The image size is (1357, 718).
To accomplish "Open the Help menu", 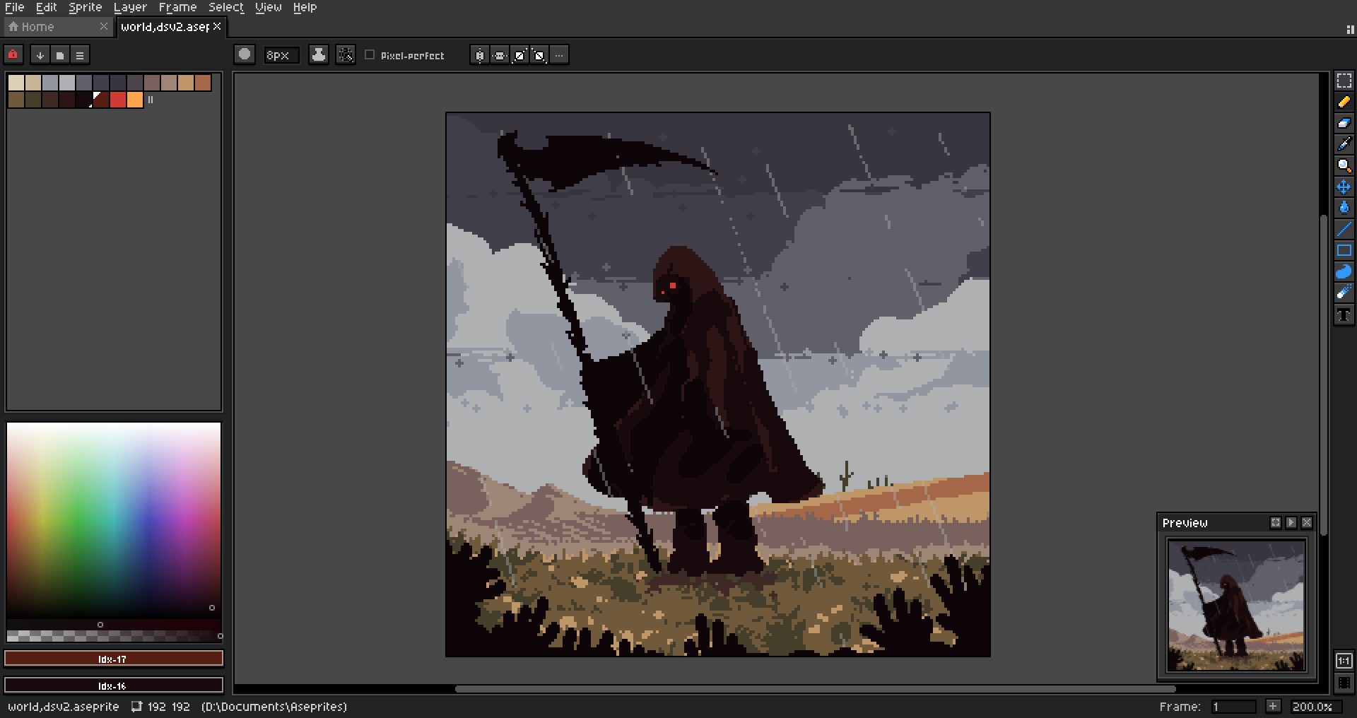I will [x=305, y=7].
